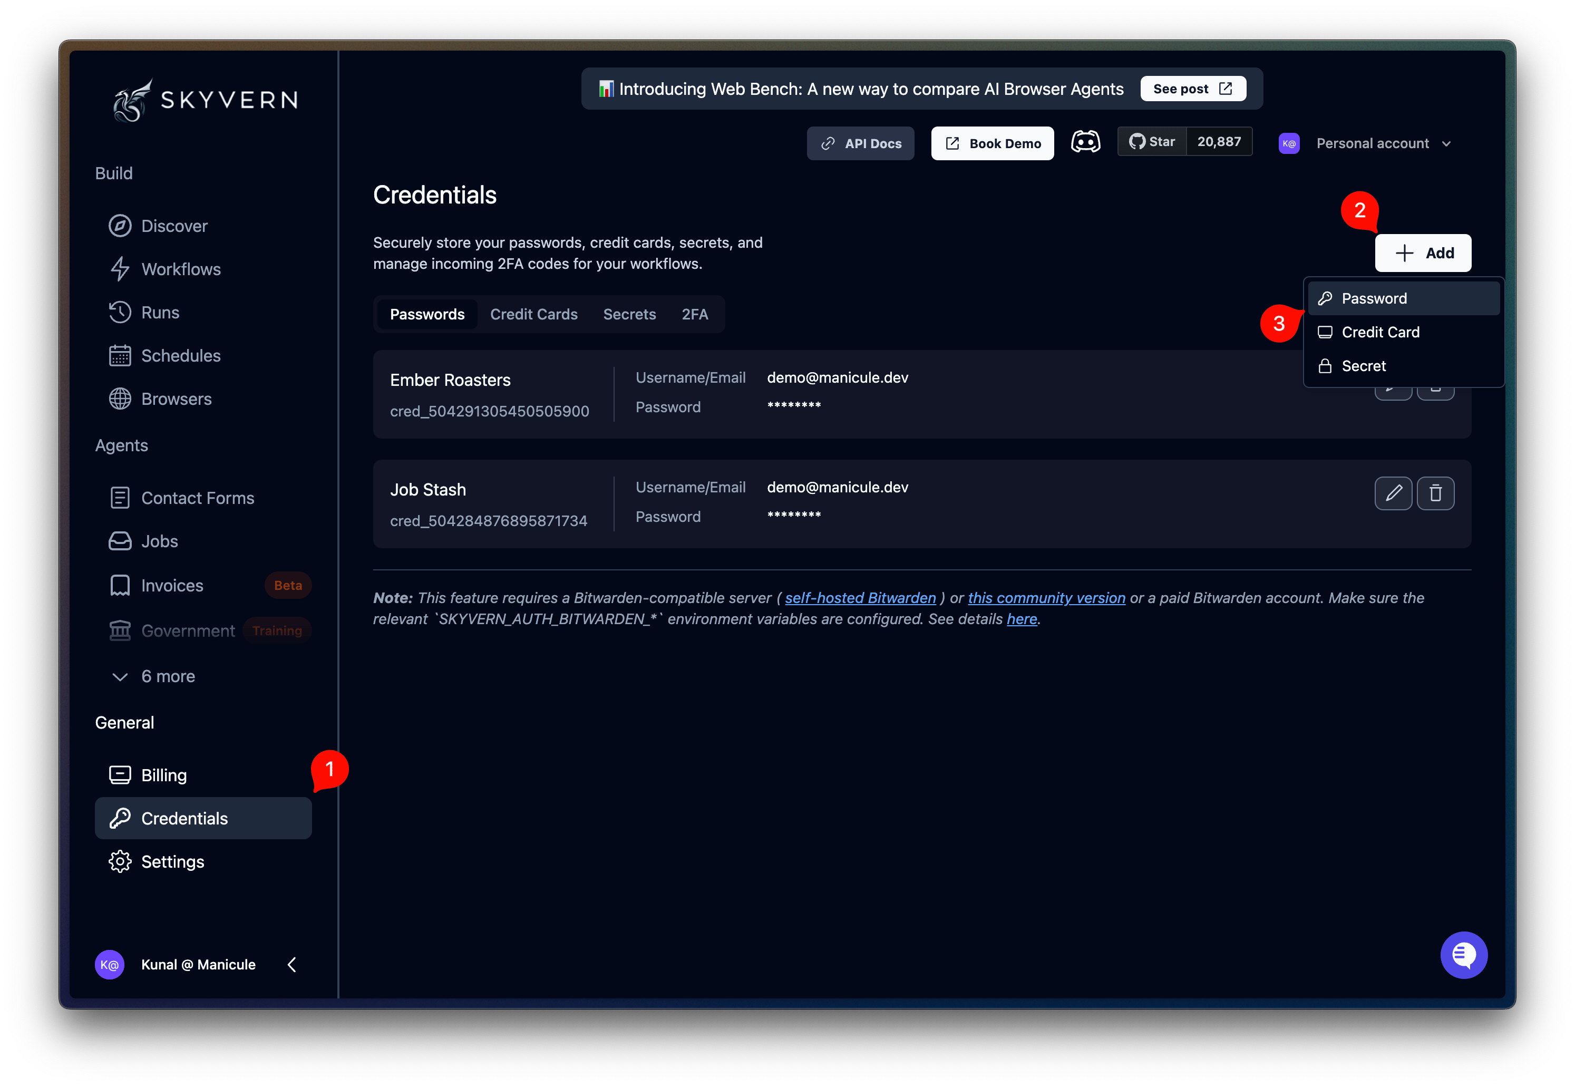Open the Runs history page
This screenshot has width=1575, height=1087.
203,313
